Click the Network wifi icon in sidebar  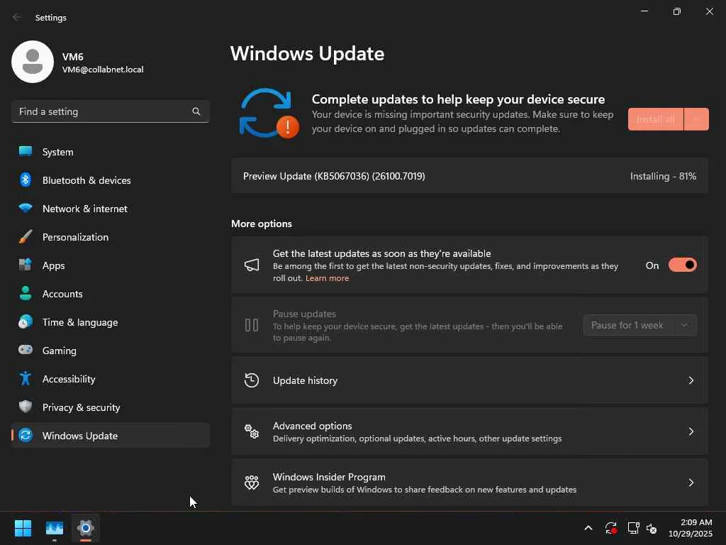[x=26, y=208]
